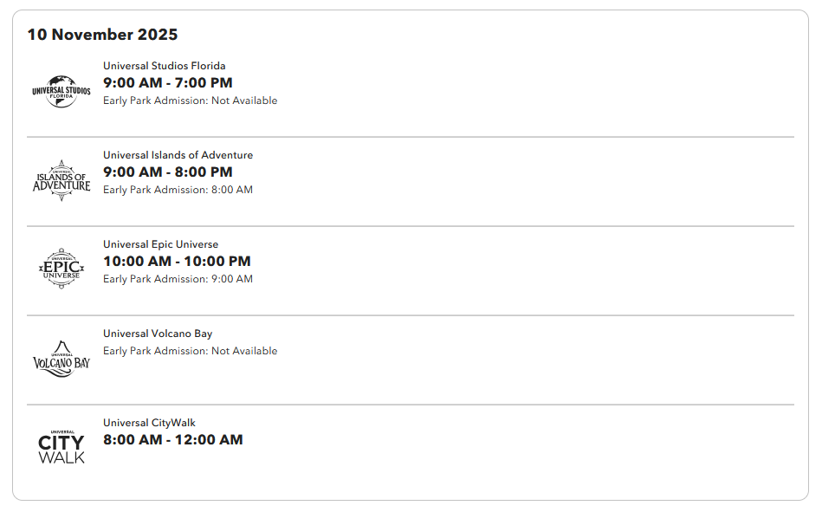This screenshot has width=822, height=512.
Task: Click Volcano Bay Early Park Admission Not Available
Action: coord(190,351)
